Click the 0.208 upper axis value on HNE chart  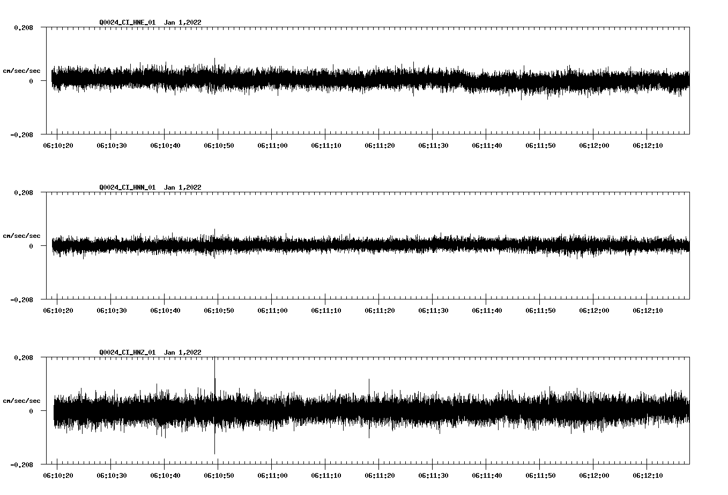click(24, 27)
